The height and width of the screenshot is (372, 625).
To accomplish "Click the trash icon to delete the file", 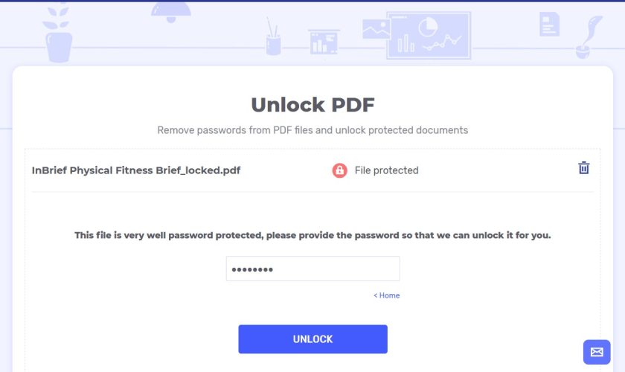I will pos(583,168).
